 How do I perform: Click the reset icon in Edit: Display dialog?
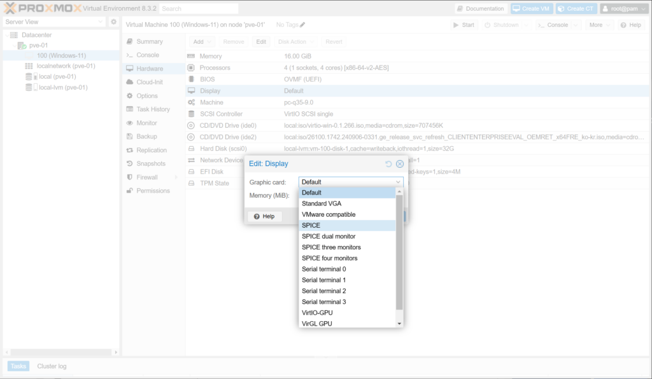click(388, 164)
